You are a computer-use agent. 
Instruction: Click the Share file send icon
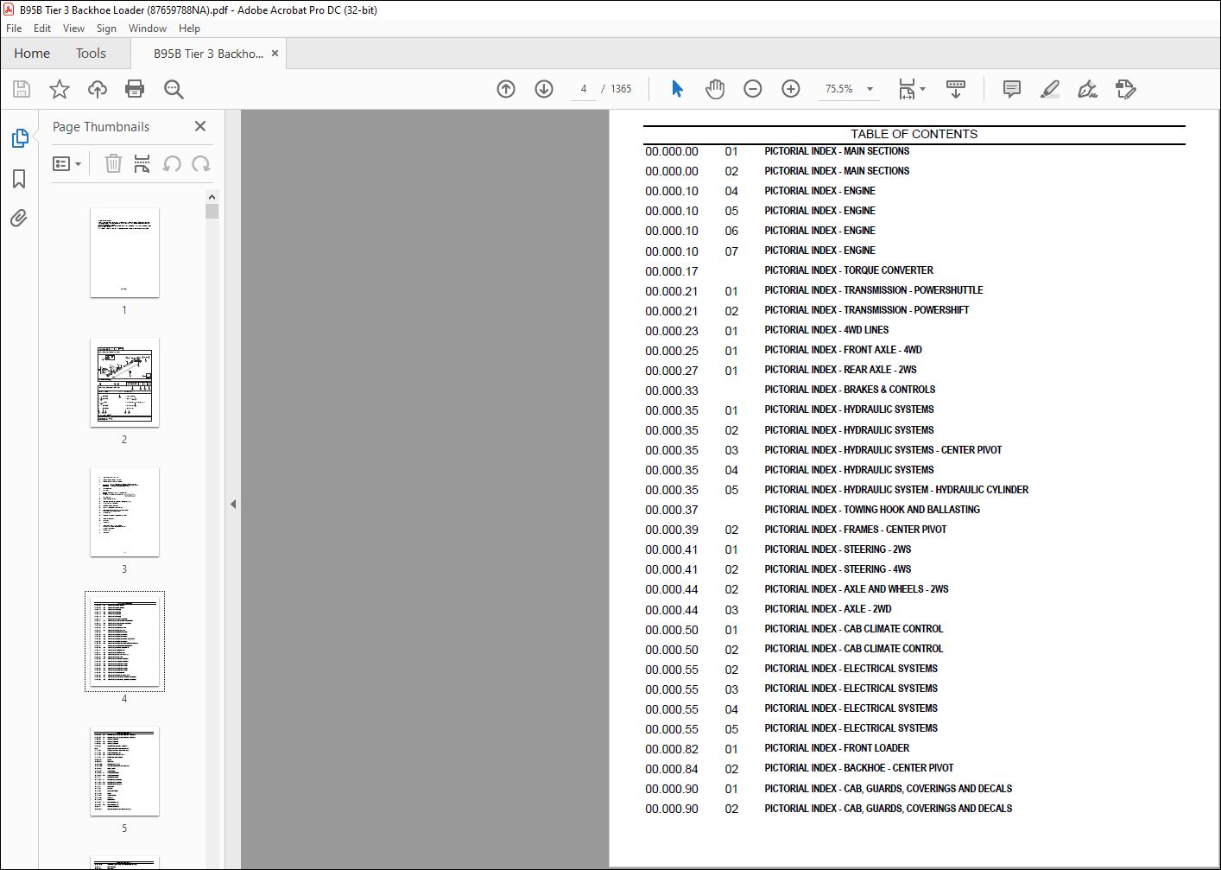point(1126,89)
